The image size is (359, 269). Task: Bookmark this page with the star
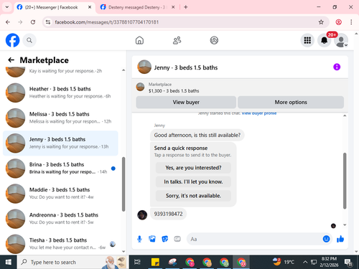click(321, 22)
